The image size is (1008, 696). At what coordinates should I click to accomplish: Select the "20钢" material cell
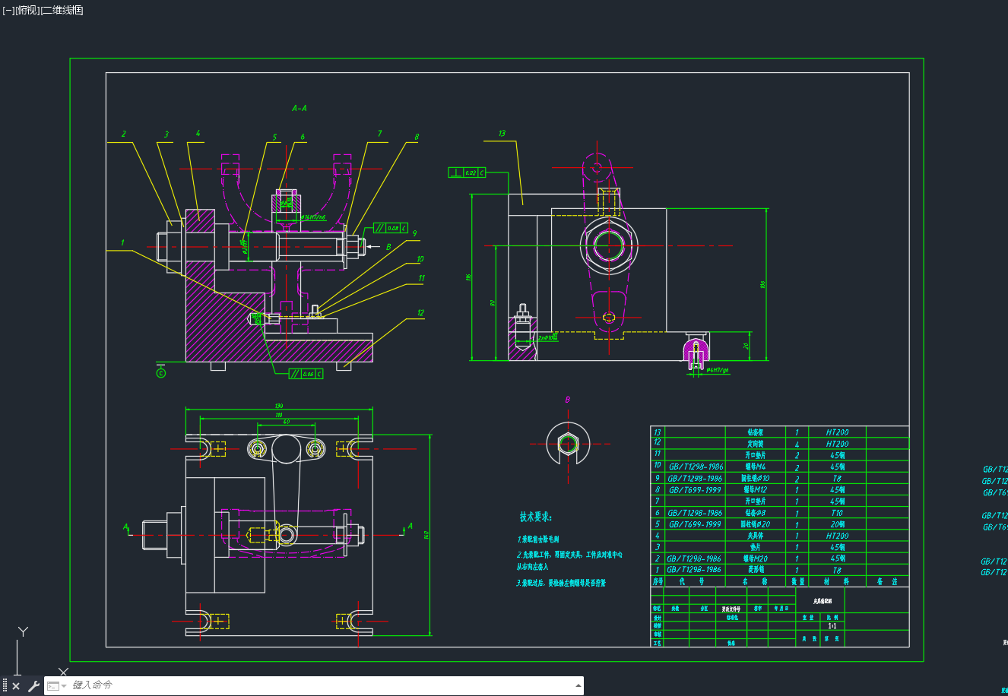coord(837,524)
